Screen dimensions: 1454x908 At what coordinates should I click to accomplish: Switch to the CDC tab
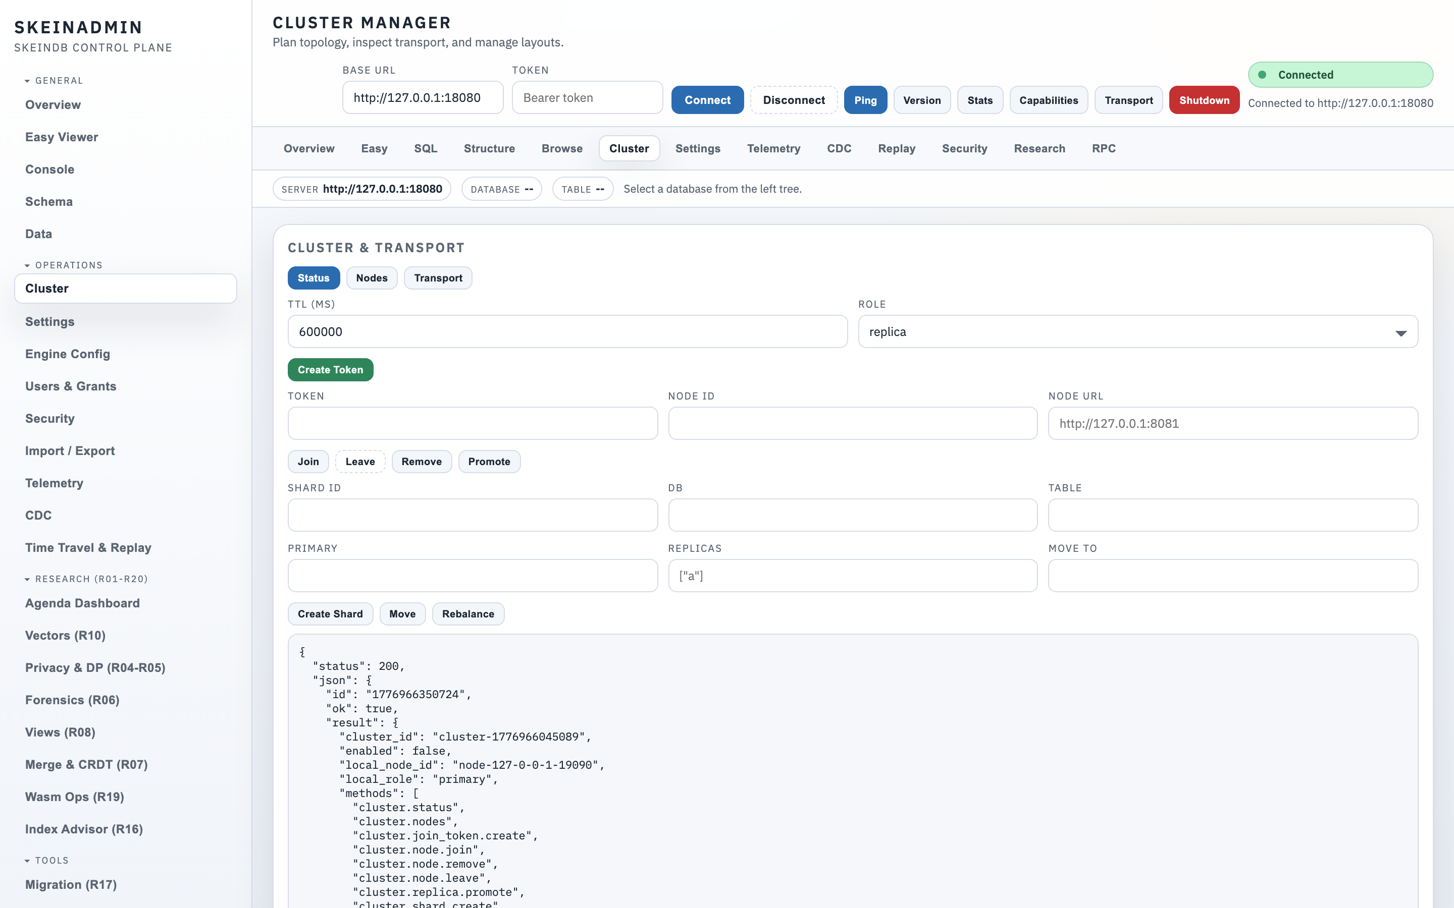[839, 148]
